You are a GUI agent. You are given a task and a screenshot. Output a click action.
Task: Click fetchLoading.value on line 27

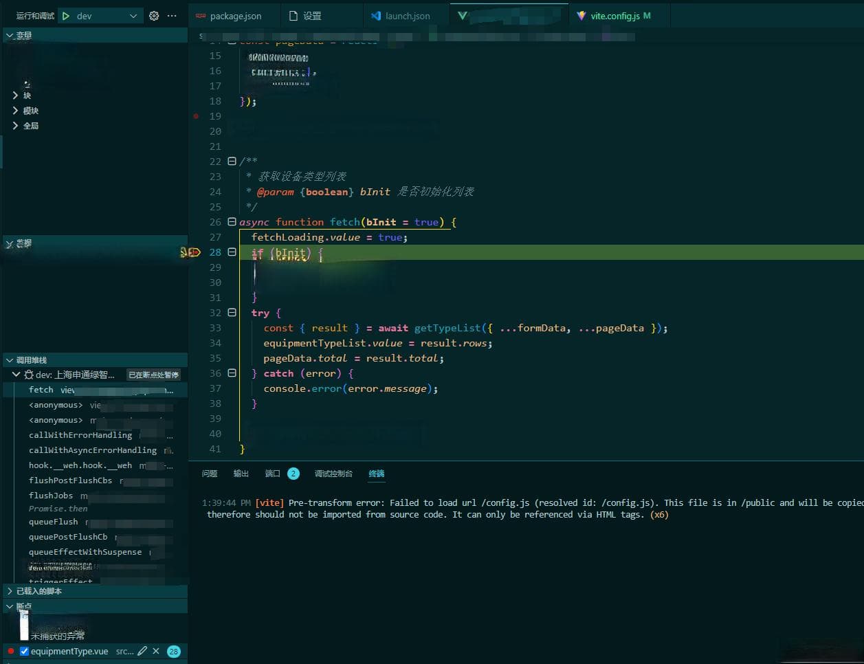point(306,237)
